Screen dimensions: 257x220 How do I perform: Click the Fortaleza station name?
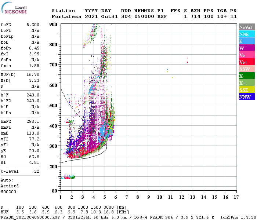pos(66,16)
